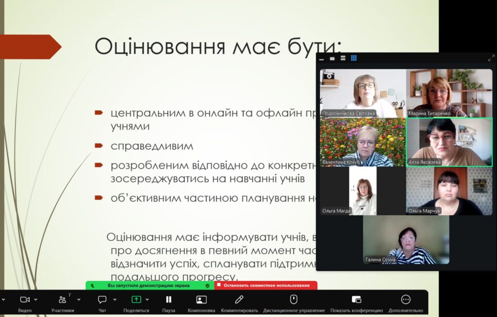Expand the video panel to fullscreen

pyautogui.click(x=491, y=58)
